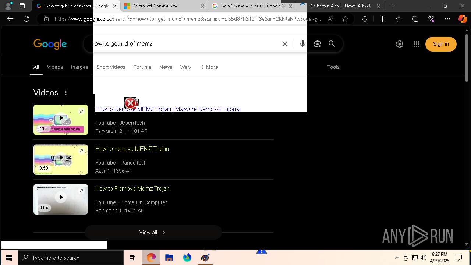Switch to the Web results tab
Viewport: 471px width, 265px height.
(185, 67)
